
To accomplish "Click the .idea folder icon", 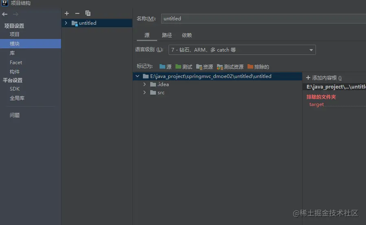I will pyautogui.click(x=153, y=84).
